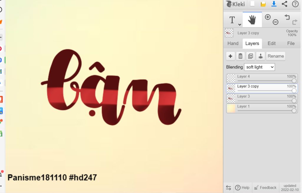
Task: Switch to the Layers tab
Action: click(x=252, y=44)
